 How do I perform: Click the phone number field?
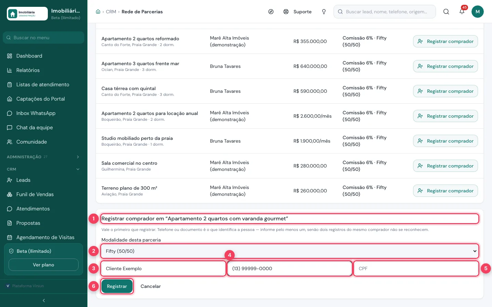[290, 268]
